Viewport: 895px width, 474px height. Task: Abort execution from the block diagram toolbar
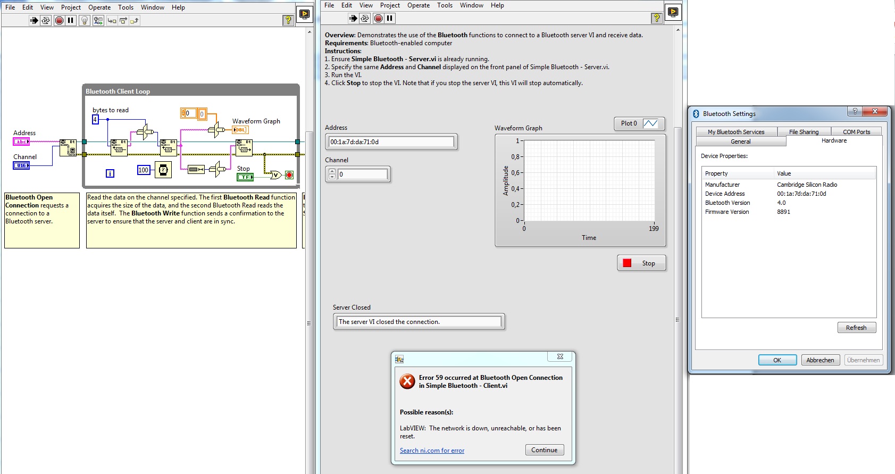pos(60,21)
